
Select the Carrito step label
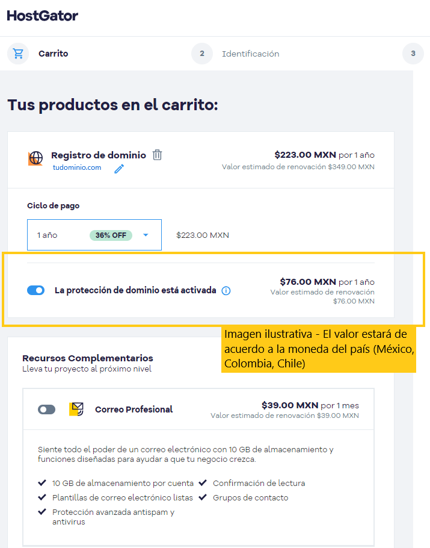(x=53, y=54)
